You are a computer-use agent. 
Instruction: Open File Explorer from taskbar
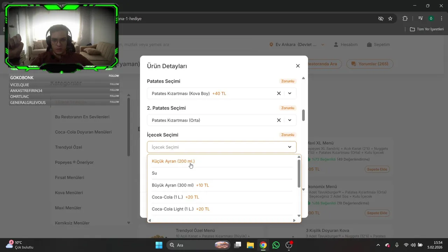click(250, 245)
